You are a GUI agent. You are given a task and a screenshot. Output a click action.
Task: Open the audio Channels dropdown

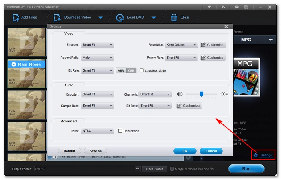pos(155,94)
